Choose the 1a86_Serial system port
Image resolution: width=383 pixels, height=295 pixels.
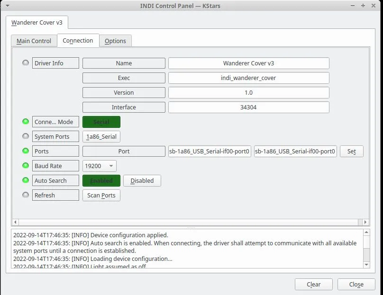pos(101,137)
